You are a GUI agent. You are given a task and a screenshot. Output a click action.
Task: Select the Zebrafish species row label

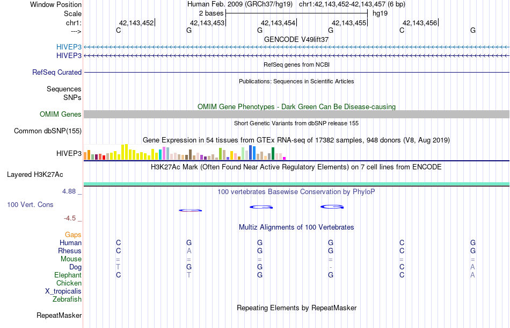point(67,299)
